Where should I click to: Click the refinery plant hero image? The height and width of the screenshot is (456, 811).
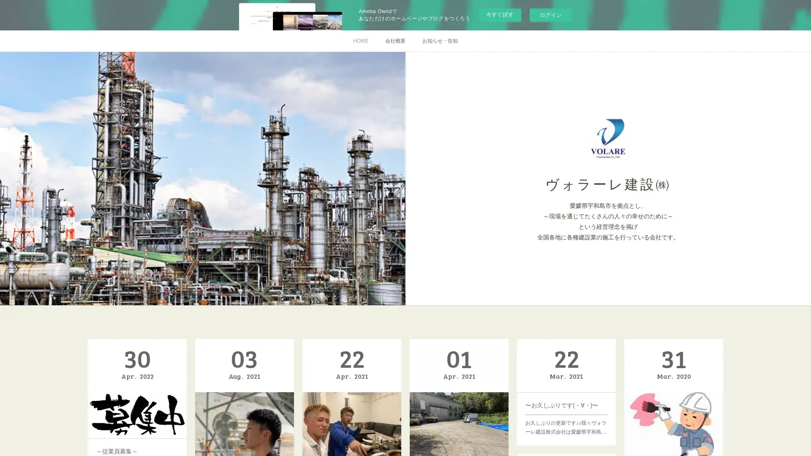coord(203,178)
